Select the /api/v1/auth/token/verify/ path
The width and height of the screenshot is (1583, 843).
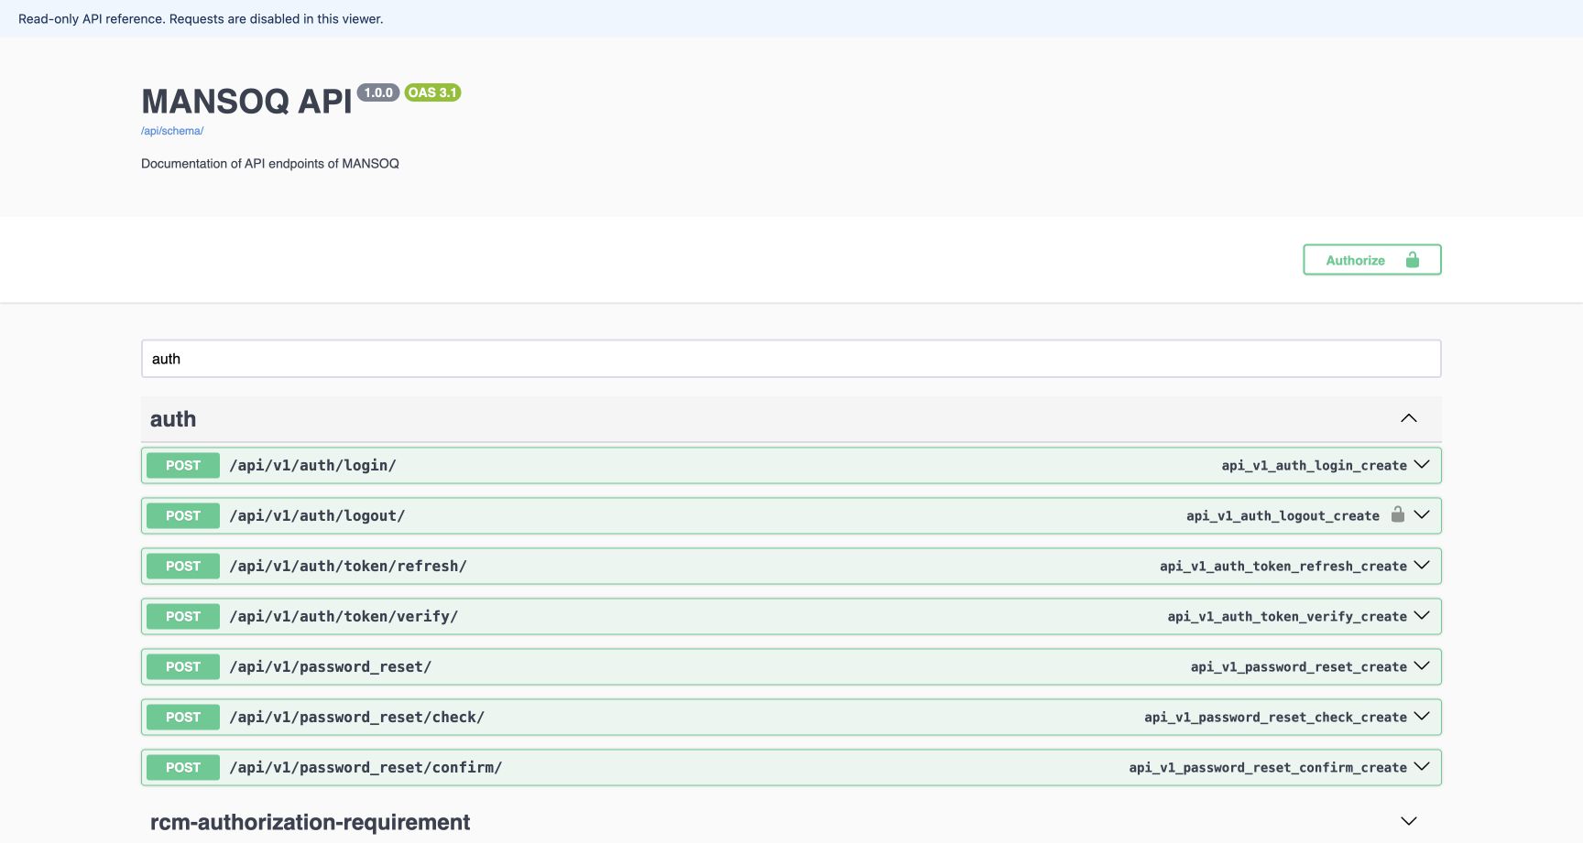coord(344,616)
